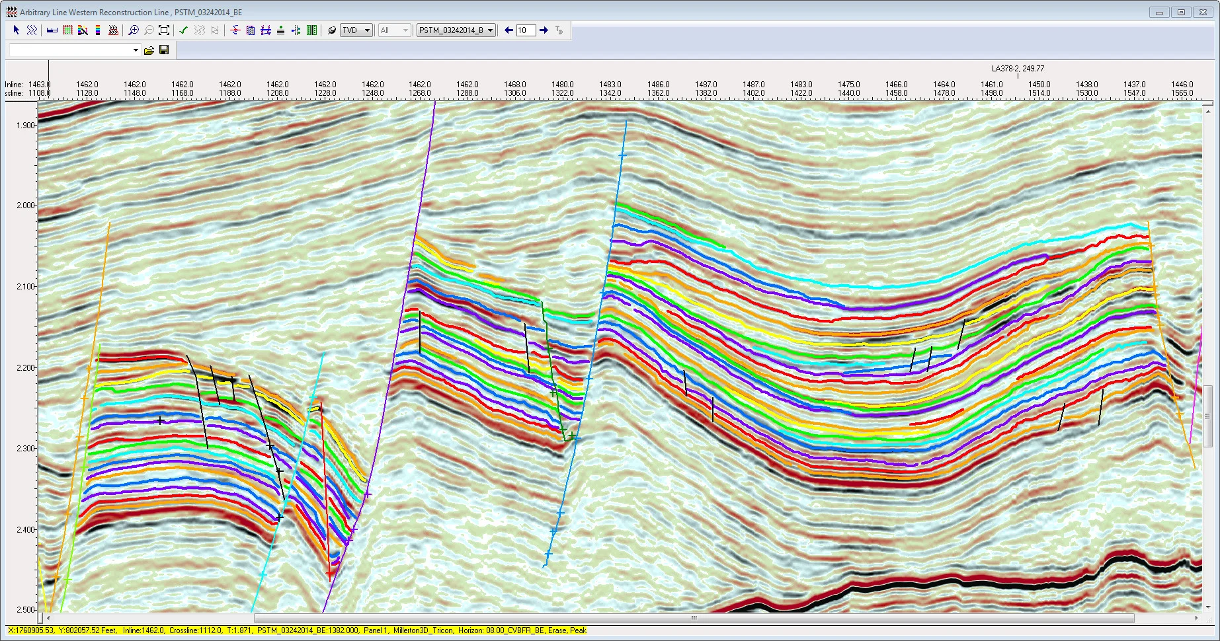Click the wavy lines horizon tool
1220x641 pixels.
[x=31, y=30]
